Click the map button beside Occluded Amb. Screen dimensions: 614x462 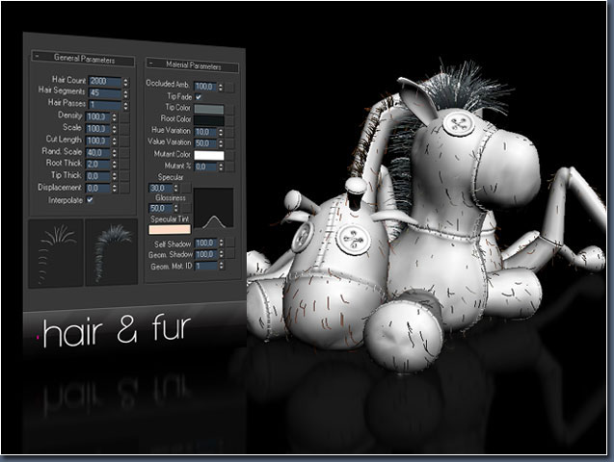[x=230, y=88]
